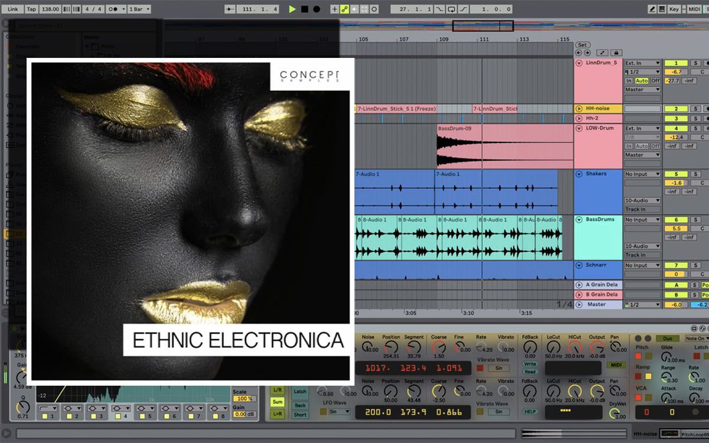The image size is (709, 443).
Task: Click the Re-enable Automation arrow icon
Action: (354, 9)
